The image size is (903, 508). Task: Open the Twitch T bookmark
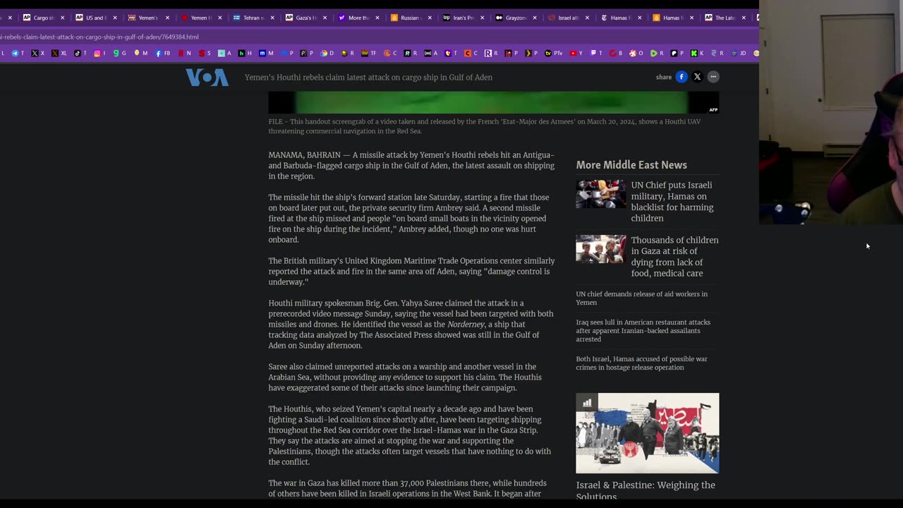tap(597, 53)
